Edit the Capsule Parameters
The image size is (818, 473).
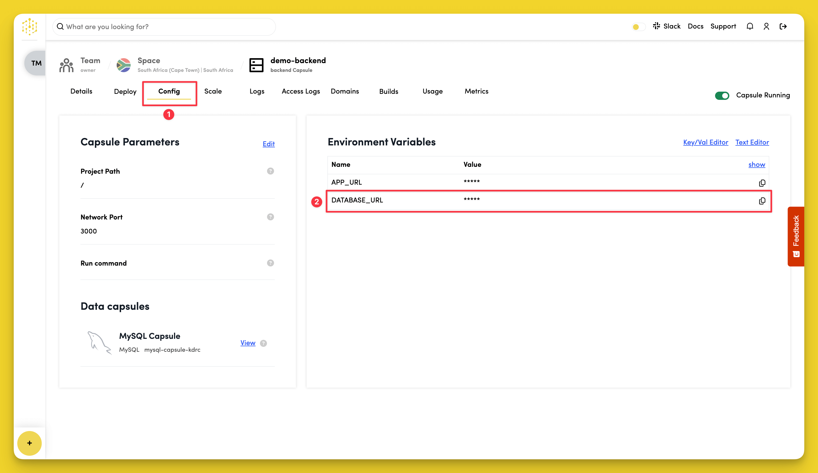pos(268,144)
